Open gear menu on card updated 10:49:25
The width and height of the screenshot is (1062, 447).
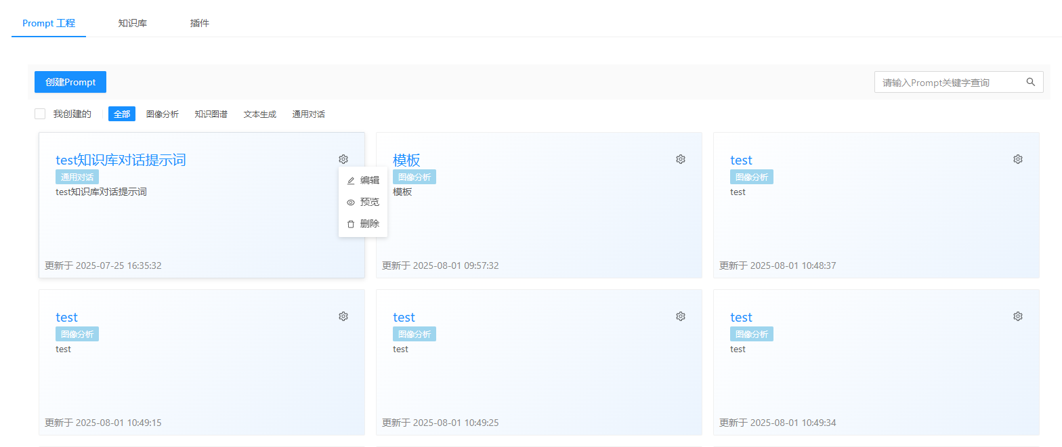pos(681,316)
